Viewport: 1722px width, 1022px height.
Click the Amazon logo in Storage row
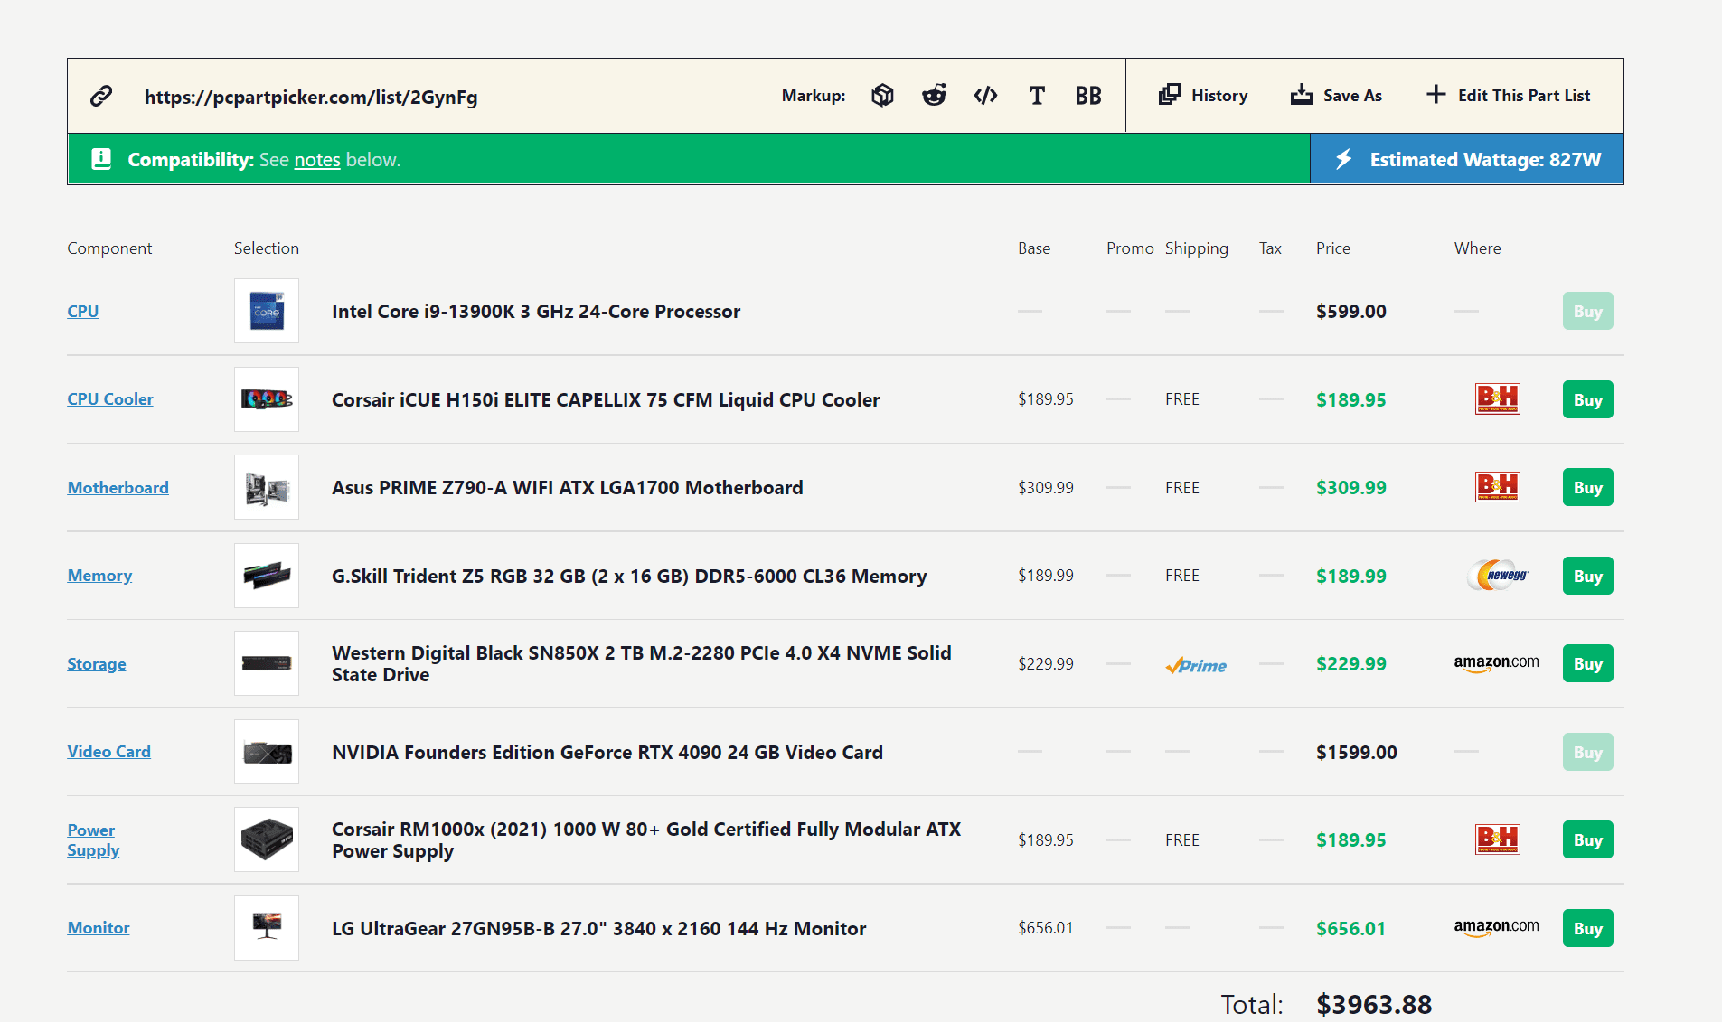[x=1496, y=663]
